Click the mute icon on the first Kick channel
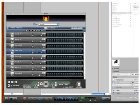 [x=12, y=34]
